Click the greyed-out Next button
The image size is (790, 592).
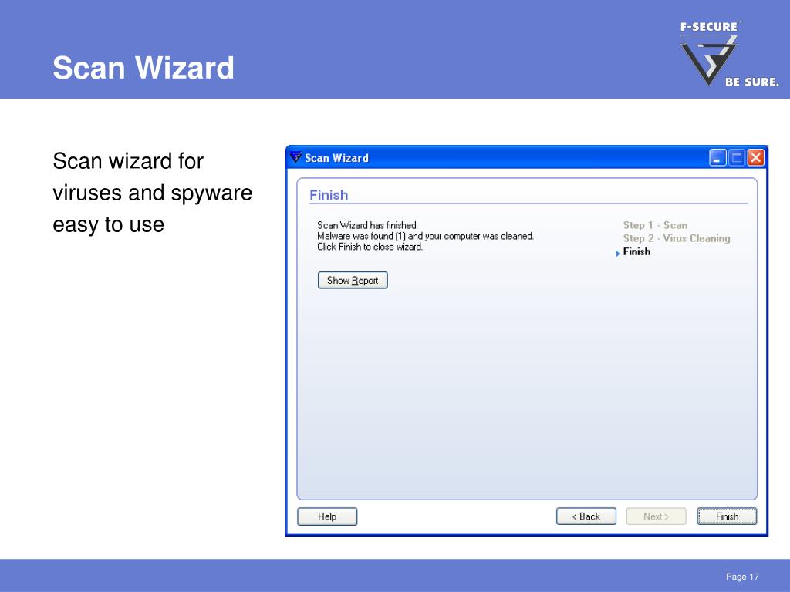656,516
